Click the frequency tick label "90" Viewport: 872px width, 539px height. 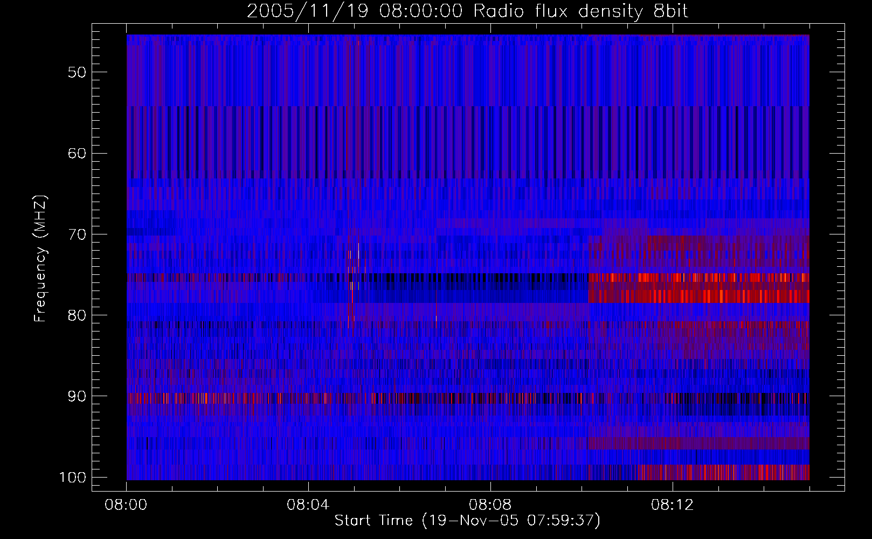[x=77, y=396]
